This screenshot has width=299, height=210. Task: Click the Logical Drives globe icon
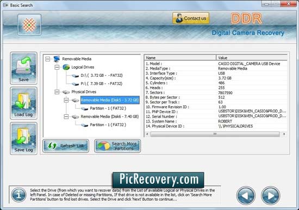pos(66,67)
